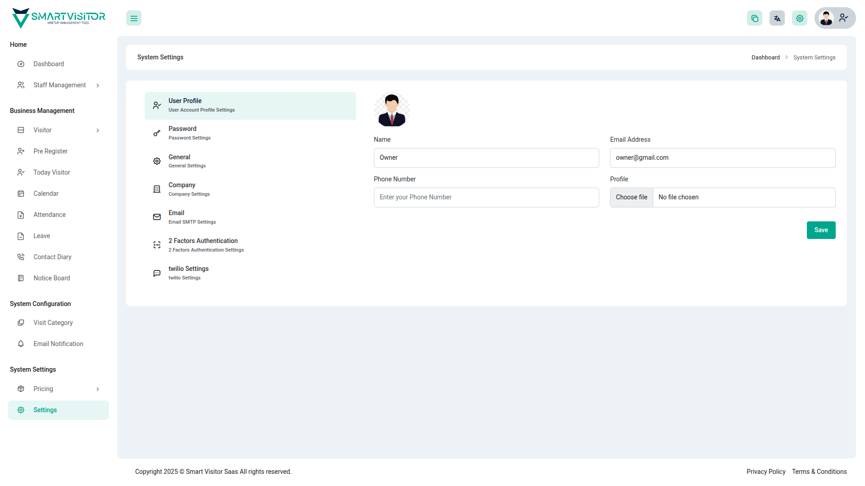Click the Dashboard breadcrumb link
The height and width of the screenshot is (486, 865).
(765, 58)
